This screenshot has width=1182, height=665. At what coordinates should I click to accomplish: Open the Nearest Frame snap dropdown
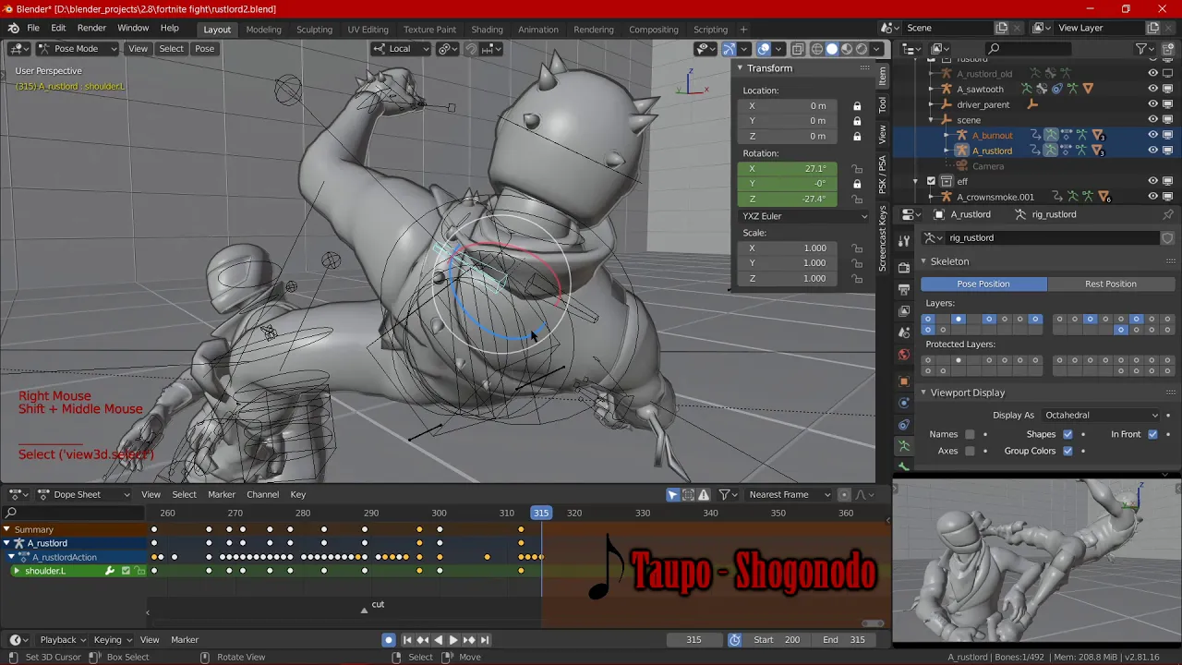coord(787,494)
